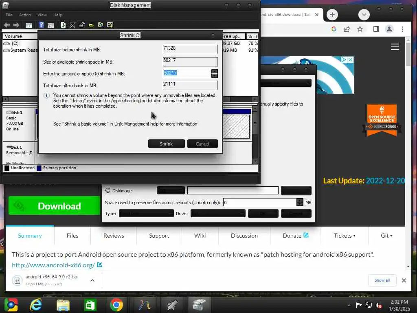This screenshot has height=313, width=417.
Task: Click the Action Center flag tray icon
Action: coord(359,305)
